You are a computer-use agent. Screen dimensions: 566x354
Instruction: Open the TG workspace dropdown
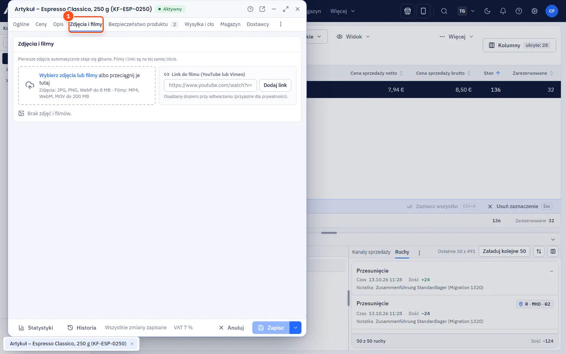click(x=467, y=11)
